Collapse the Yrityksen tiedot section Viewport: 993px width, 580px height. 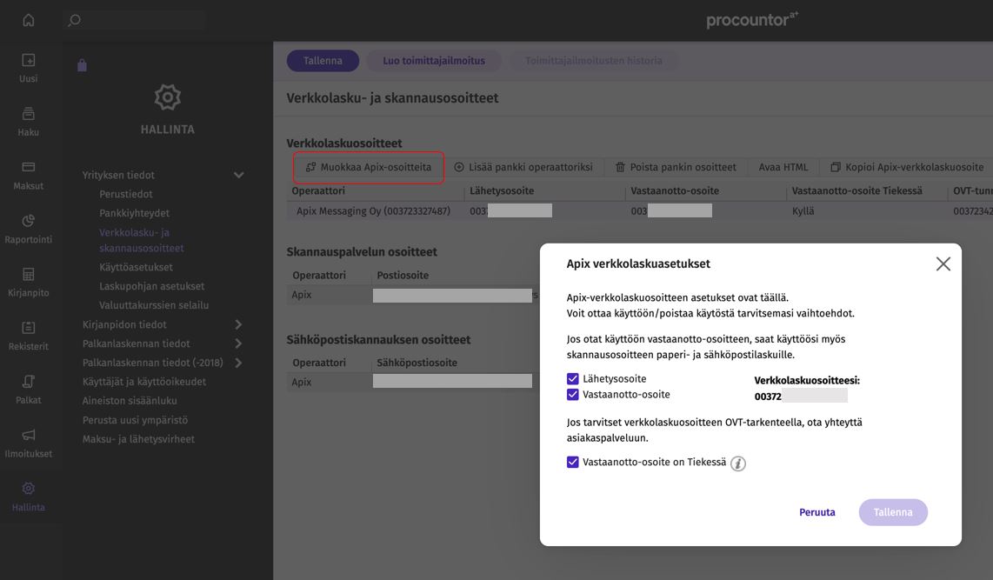[238, 176]
